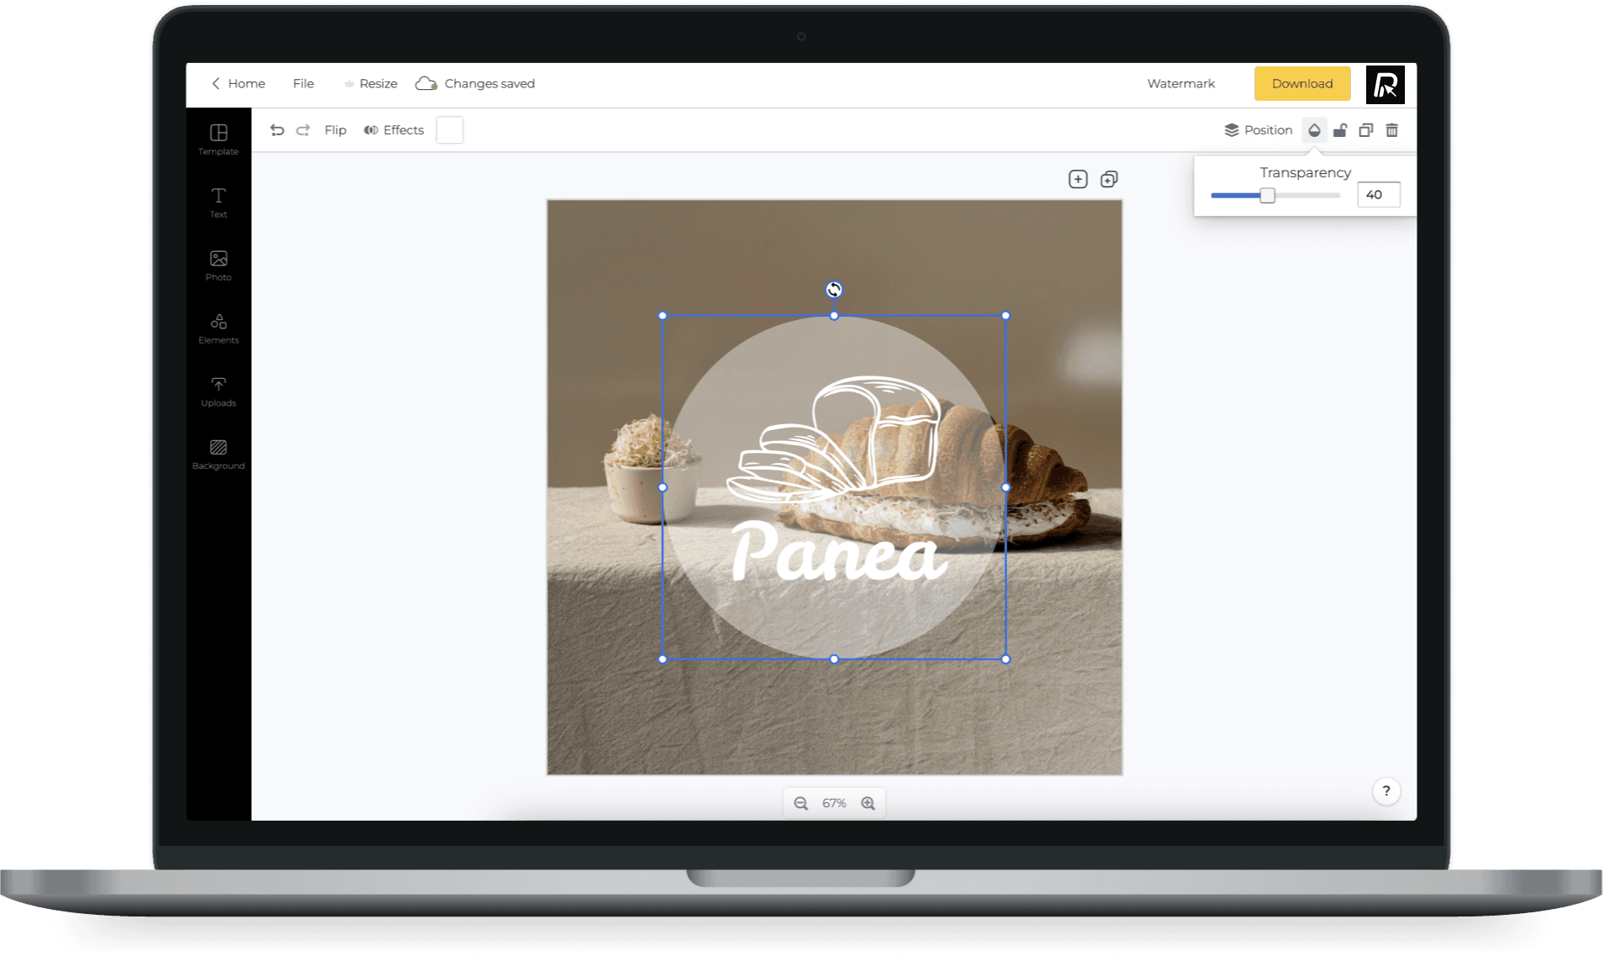Open the Template panel
This screenshot has width=1603, height=961.
click(218, 139)
